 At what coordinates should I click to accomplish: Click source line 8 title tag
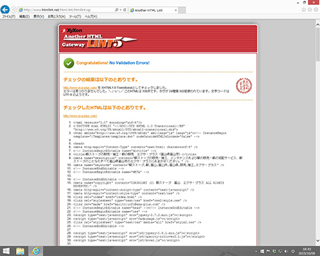[x=135, y=154]
